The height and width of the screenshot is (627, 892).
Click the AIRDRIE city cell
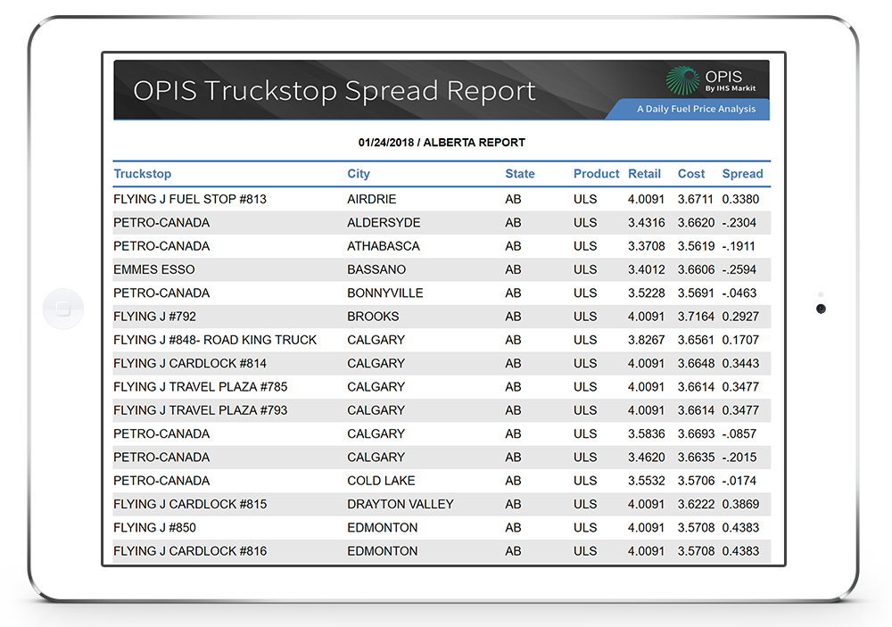coord(371,199)
